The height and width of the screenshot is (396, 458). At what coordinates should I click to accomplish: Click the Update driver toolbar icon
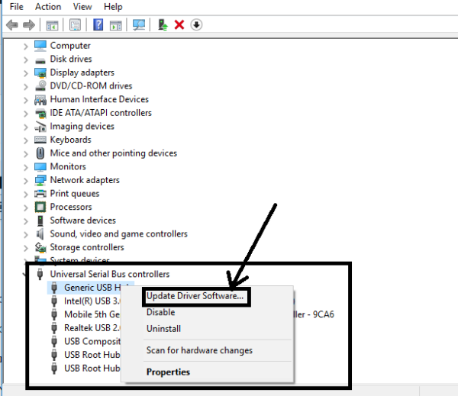pos(163,24)
